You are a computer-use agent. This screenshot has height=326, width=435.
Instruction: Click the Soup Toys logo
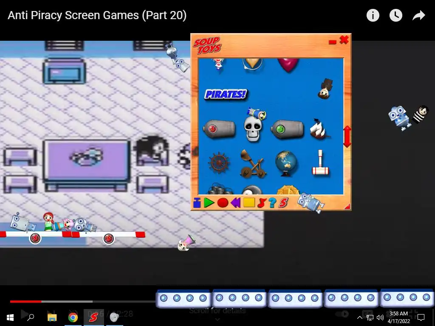tap(207, 45)
